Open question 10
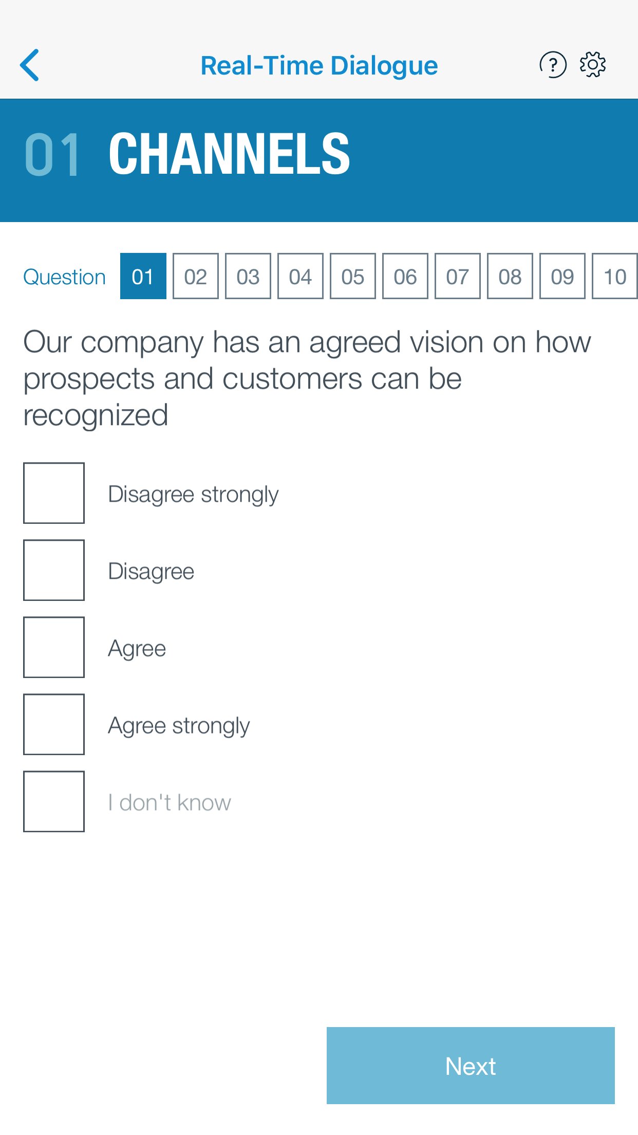The image size is (638, 1135). point(615,276)
